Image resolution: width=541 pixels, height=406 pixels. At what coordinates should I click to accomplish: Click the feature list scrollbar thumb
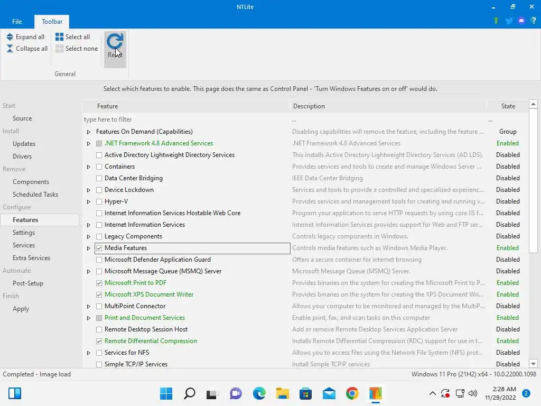(x=534, y=181)
